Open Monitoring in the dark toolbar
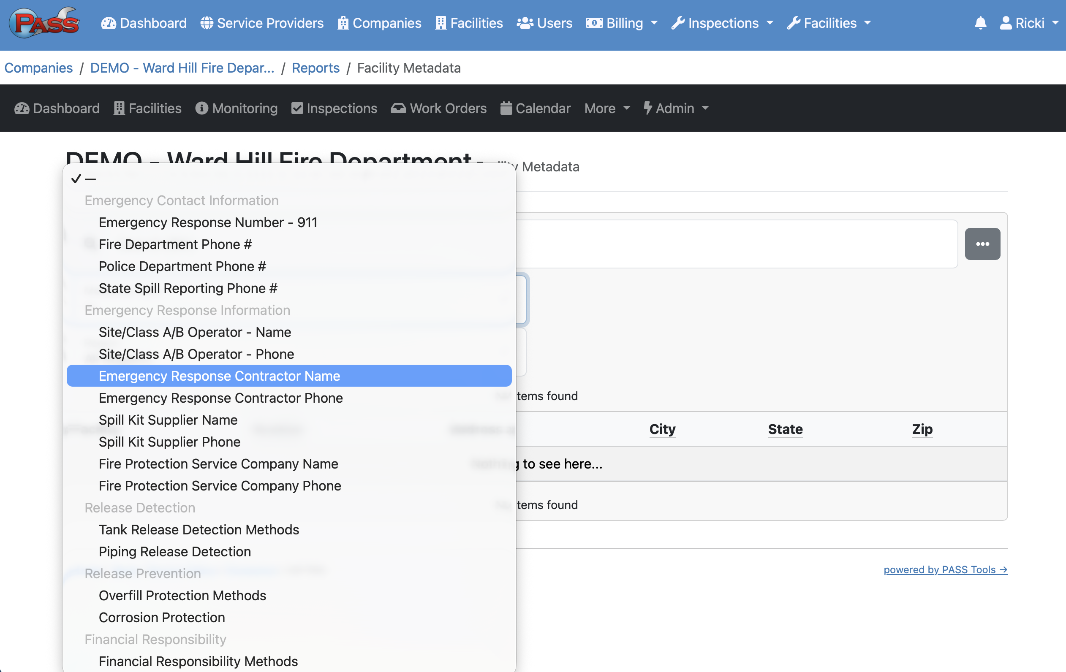 point(237,108)
